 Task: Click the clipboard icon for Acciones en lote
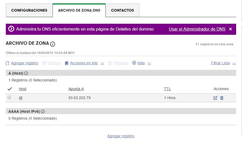tap(67, 63)
